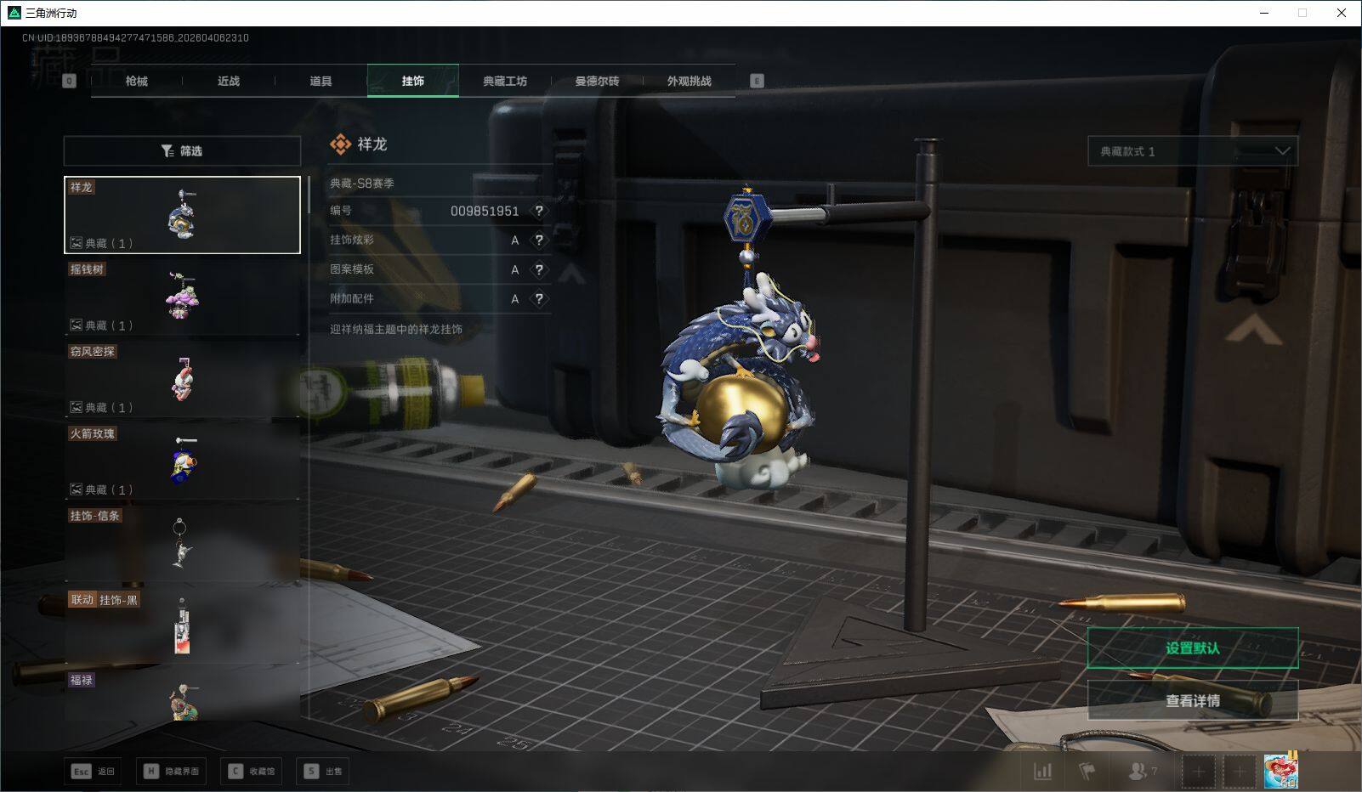
Task: Click the serial number 009851951
Action: [x=485, y=211]
